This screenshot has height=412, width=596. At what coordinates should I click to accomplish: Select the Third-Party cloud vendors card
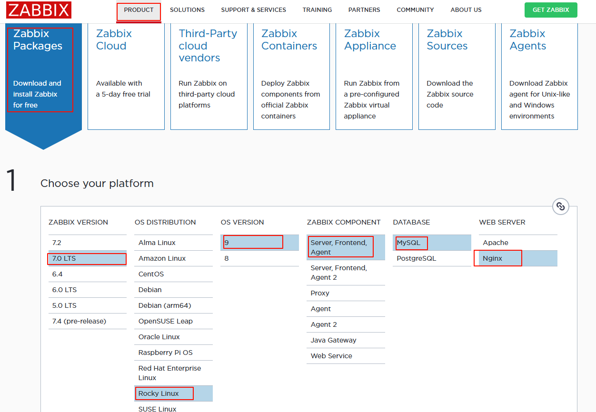(x=209, y=76)
